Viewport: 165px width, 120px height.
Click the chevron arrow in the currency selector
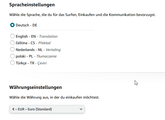pyautogui.click(x=81, y=109)
